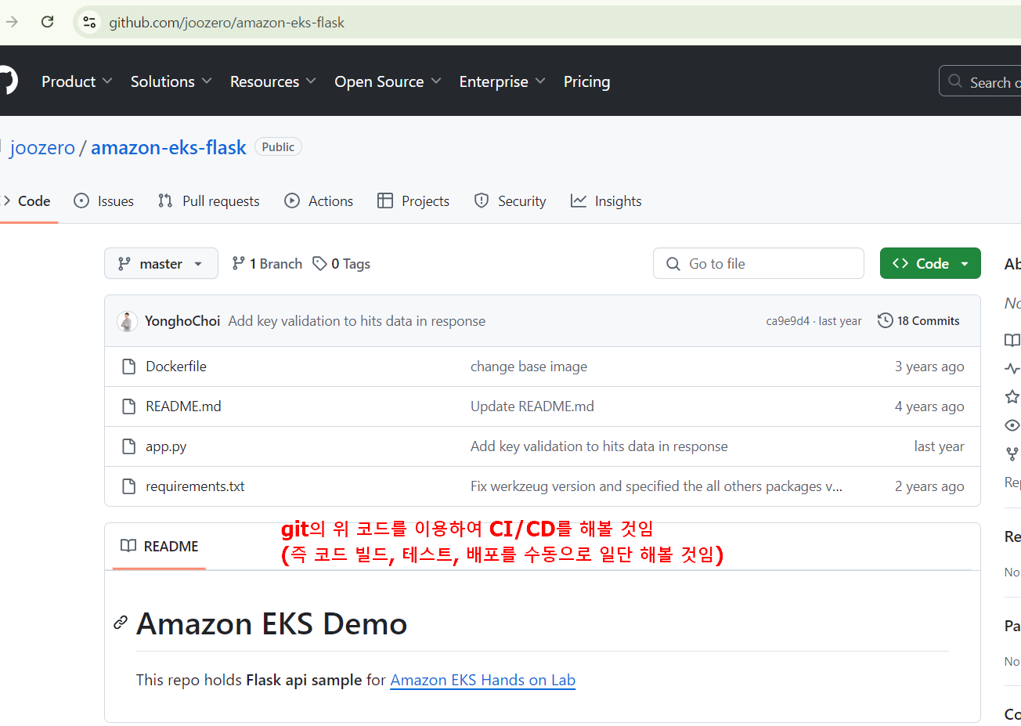Switch to the Actions tab
The image size is (1021, 726).
tap(319, 201)
